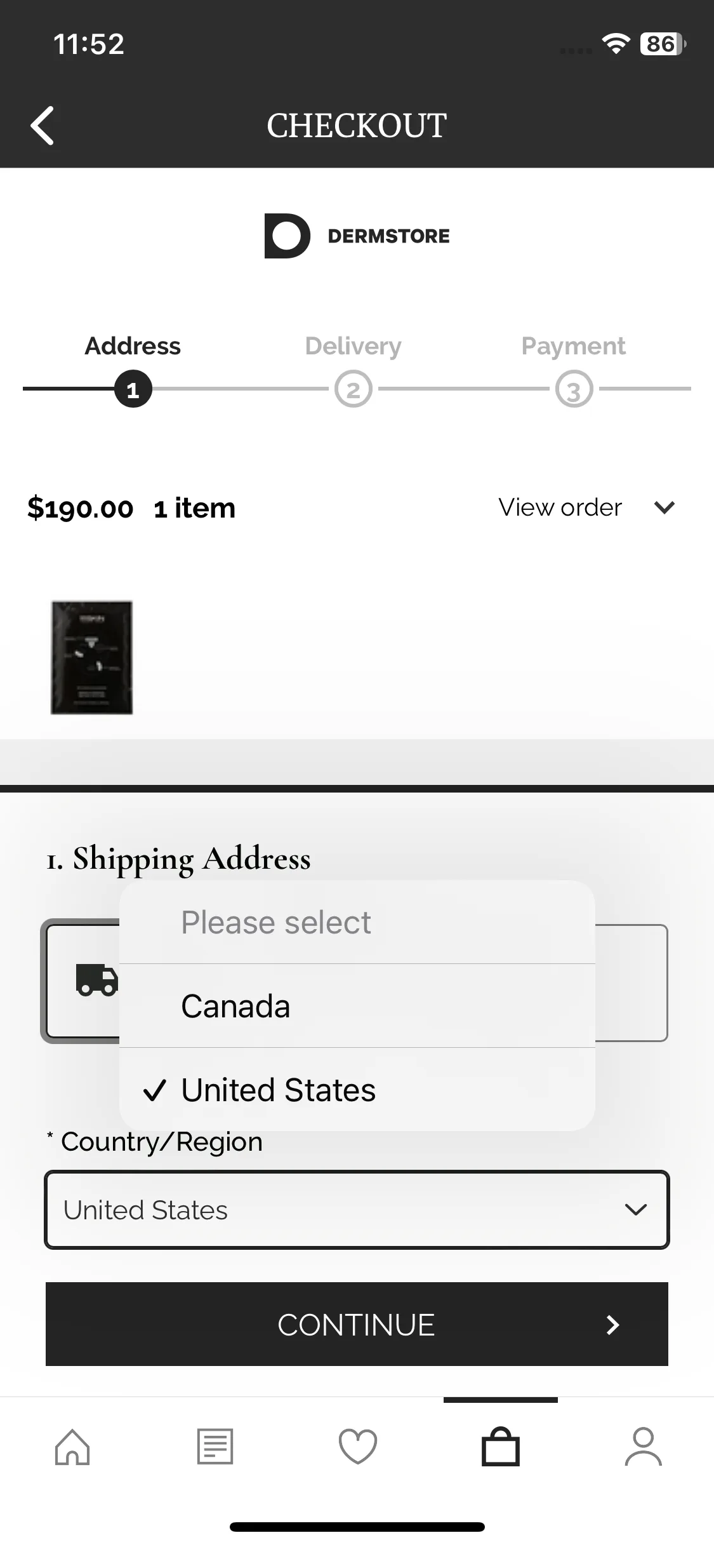Tap the View order link
This screenshot has width=714, height=1547.
coord(560,507)
